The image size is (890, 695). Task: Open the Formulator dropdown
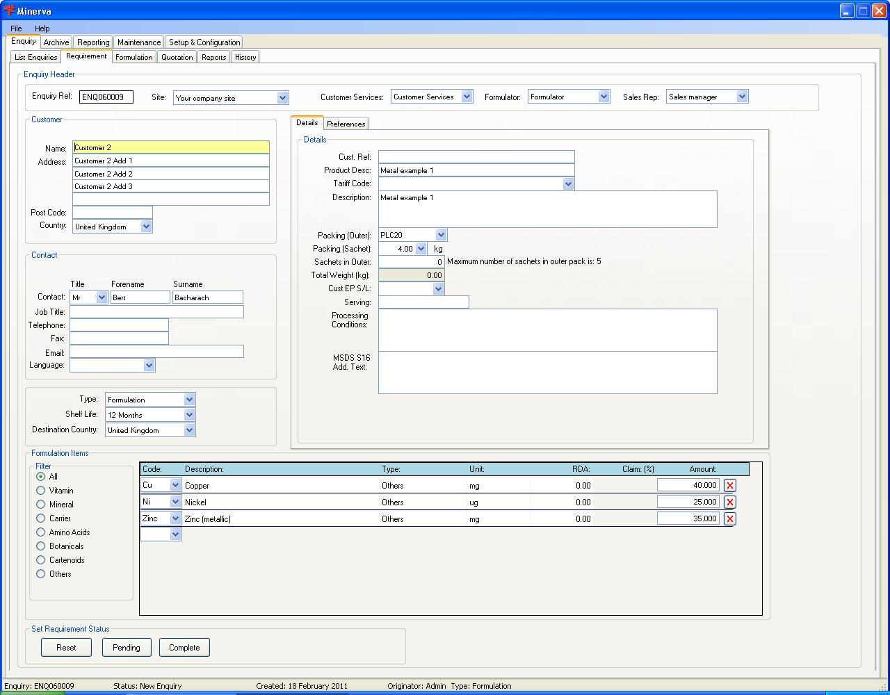coord(604,97)
